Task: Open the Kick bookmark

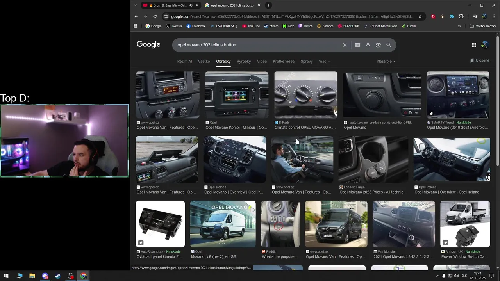Action: pyautogui.click(x=288, y=26)
